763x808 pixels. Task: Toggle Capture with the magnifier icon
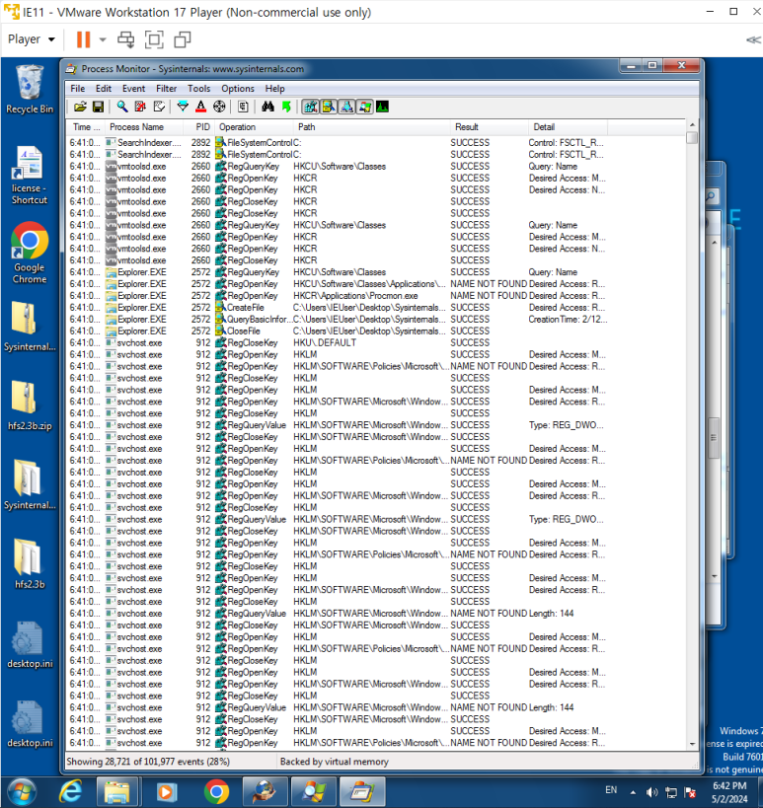click(x=122, y=107)
